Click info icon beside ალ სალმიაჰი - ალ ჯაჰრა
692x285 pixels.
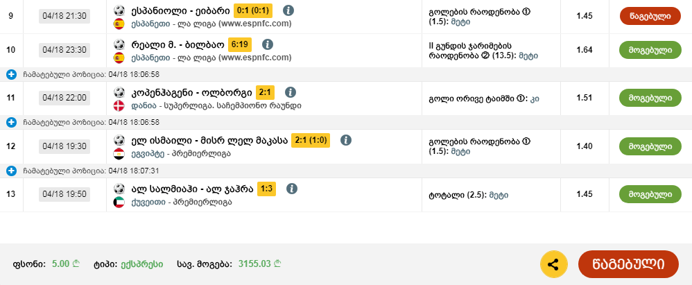pos(292,188)
